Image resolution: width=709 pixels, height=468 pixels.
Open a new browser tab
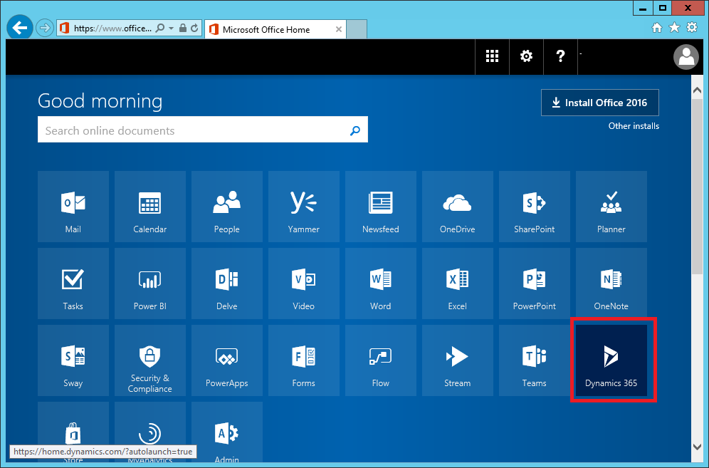pos(357,29)
